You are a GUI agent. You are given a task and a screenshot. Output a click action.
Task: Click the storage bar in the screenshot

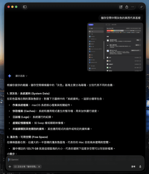[x=124, y=31]
